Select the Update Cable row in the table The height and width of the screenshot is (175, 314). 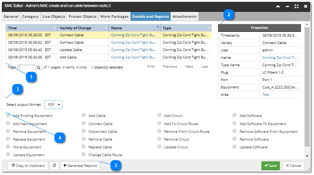click(109, 50)
